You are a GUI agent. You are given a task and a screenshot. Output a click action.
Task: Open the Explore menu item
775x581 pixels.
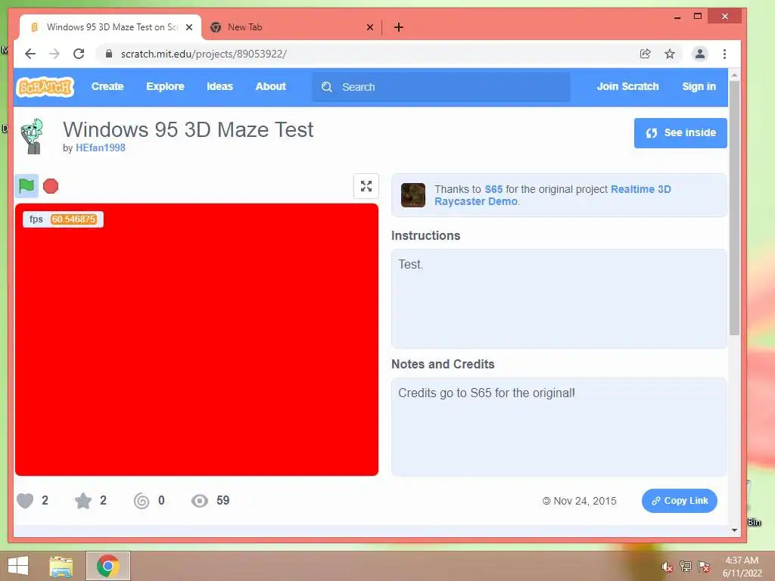click(x=165, y=86)
